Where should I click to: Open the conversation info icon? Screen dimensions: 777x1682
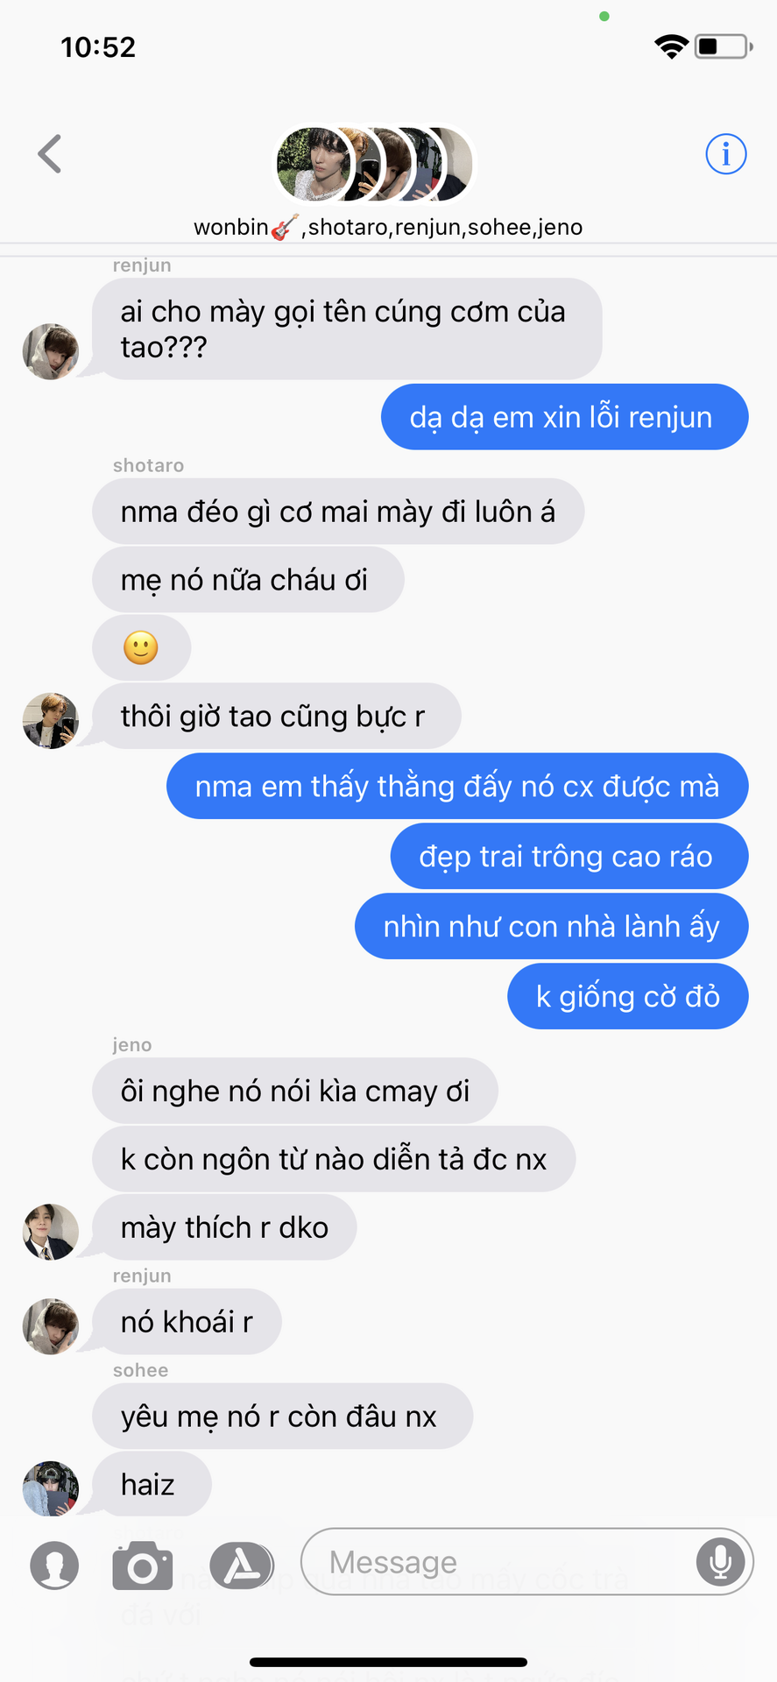(x=725, y=154)
